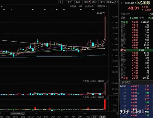Close the bottom indicator sub-panel
Viewport: 153px width, 118px height.
pyautogui.click(x=107, y=97)
